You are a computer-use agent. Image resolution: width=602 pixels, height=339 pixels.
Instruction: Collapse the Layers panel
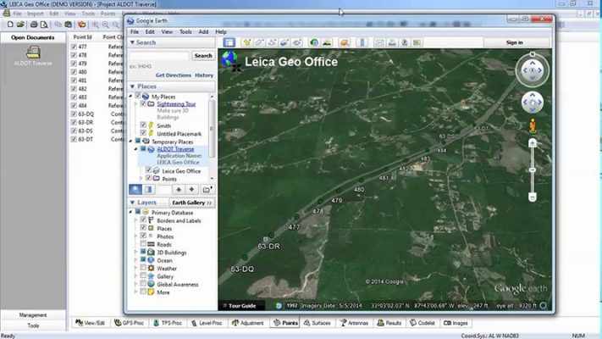pos(132,203)
